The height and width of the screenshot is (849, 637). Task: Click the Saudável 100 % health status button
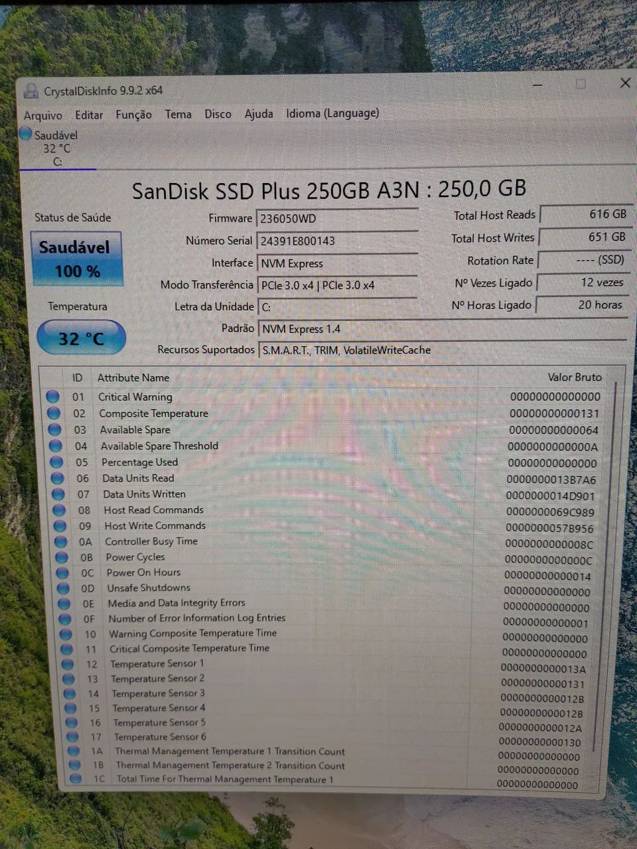(76, 259)
